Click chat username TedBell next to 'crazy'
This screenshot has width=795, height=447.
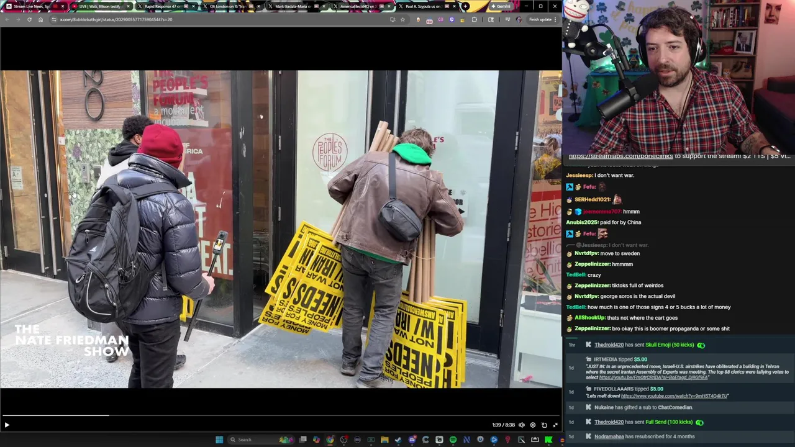point(575,275)
